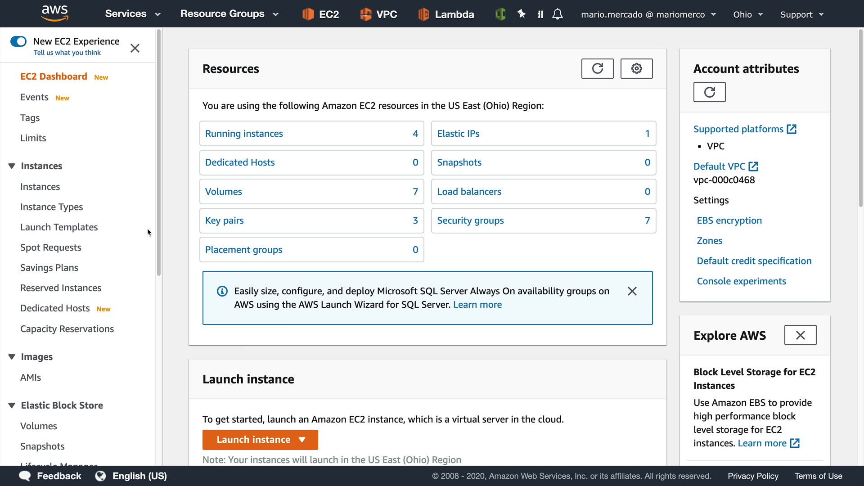This screenshot has width=864, height=486.
Task: Open the notifications bell
Action: click(x=558, y=14)
